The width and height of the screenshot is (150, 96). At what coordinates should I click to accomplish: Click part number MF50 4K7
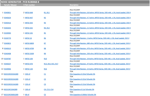(29, 18)
